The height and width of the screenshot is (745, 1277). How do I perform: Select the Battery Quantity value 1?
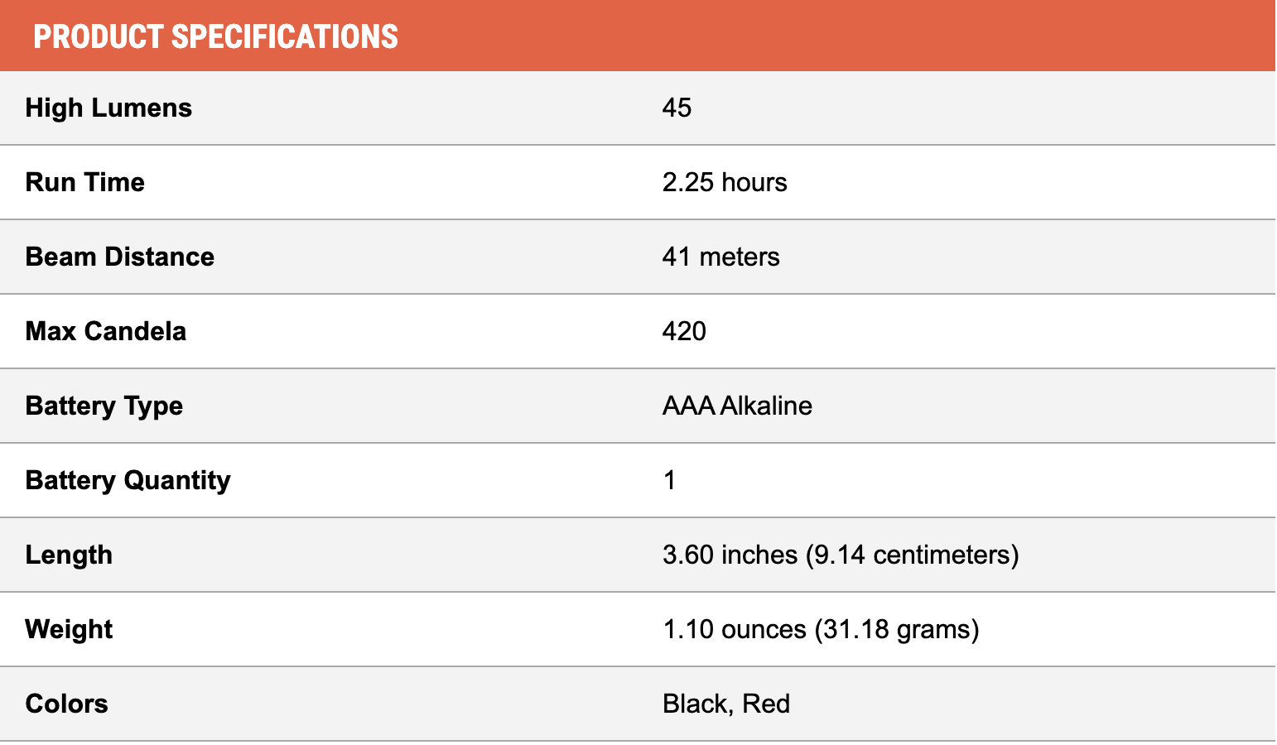pos(669,480)
